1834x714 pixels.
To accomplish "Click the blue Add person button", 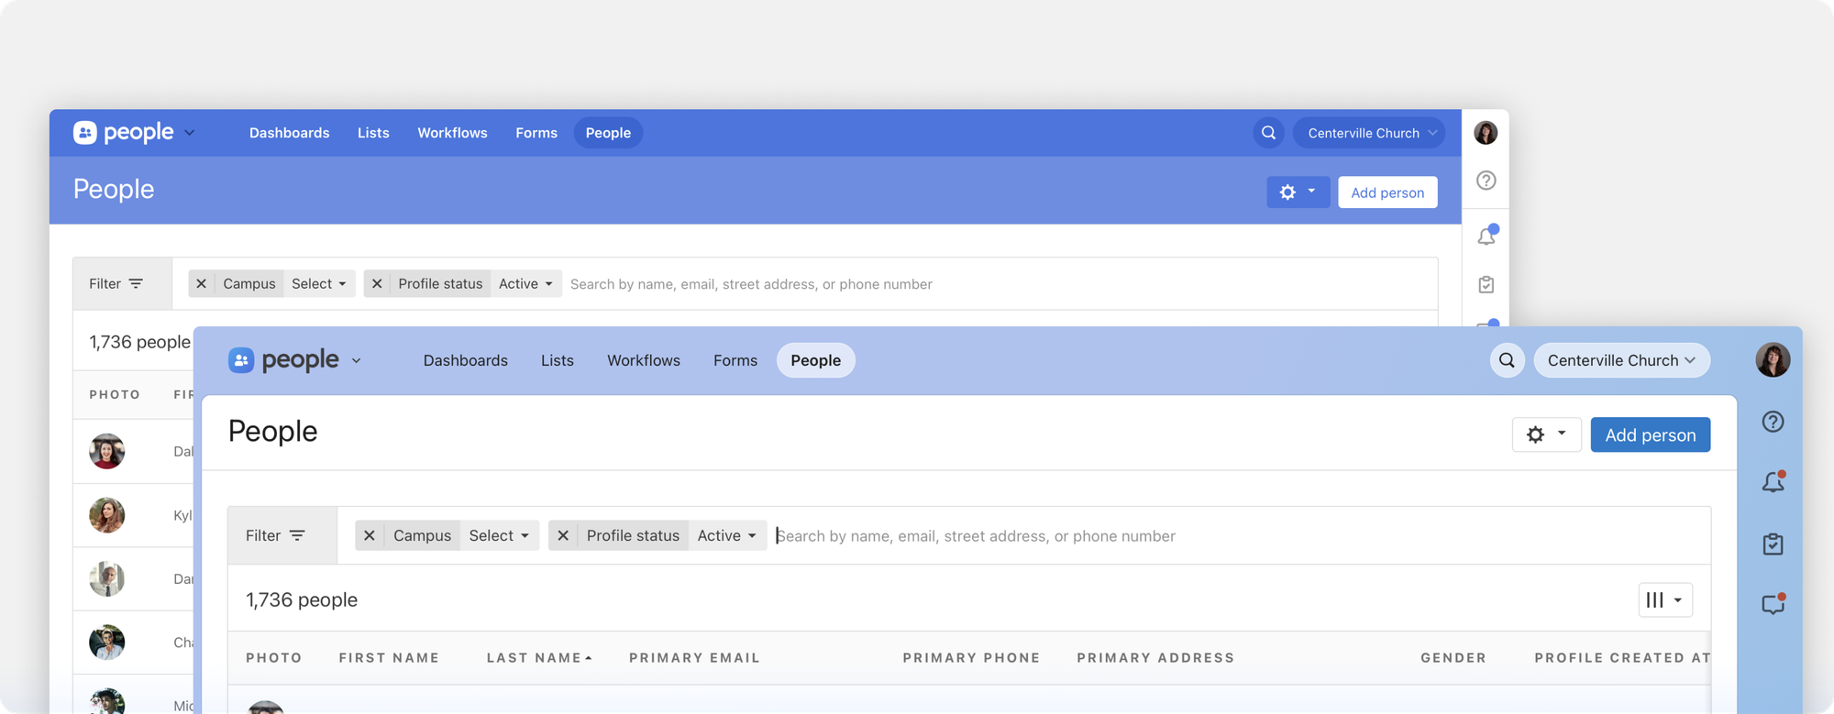I will pos(1650,435).
